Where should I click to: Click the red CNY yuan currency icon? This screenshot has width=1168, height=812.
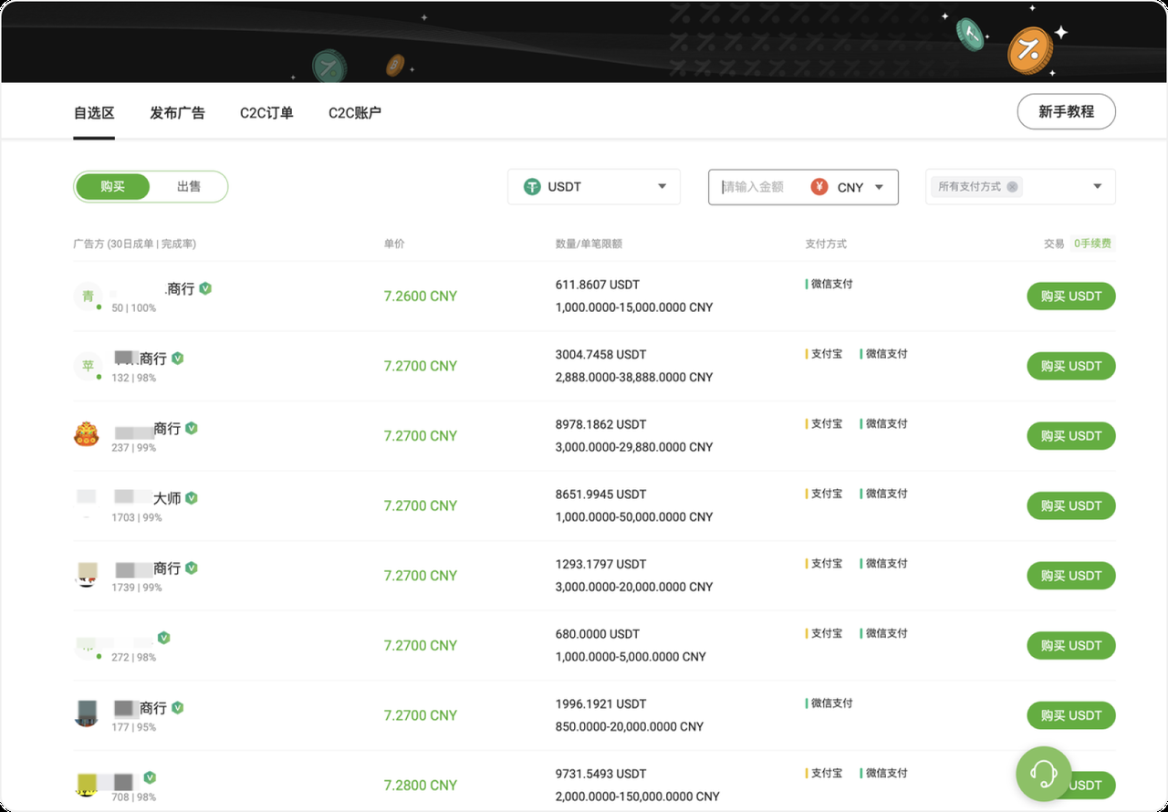[x=819, y=187]
